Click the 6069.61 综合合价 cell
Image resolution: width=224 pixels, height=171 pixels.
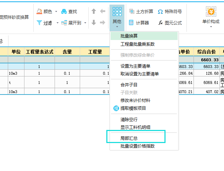[x=207, y=82]
